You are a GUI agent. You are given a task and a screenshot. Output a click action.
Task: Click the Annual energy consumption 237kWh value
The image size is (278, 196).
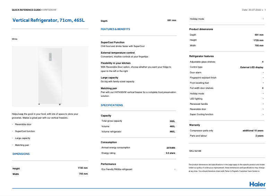click(x=171, y=148)
